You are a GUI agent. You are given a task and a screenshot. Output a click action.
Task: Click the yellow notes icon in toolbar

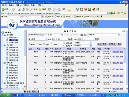pyautogui.click(x=69, y=9)
